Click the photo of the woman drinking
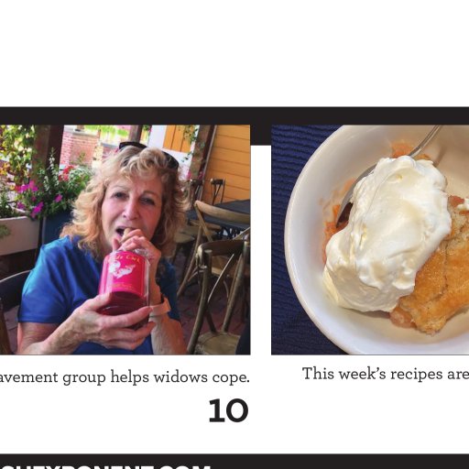Screen dimensions: 469x469 125,240
